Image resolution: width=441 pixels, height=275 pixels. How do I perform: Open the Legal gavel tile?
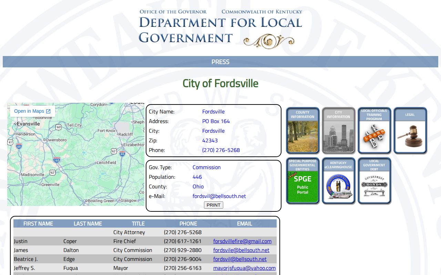tap(410, 130)
